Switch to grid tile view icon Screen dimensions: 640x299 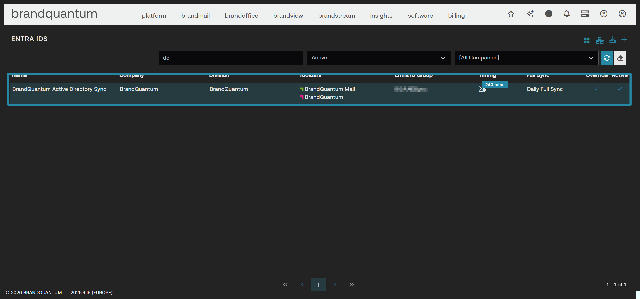point(586,40)
